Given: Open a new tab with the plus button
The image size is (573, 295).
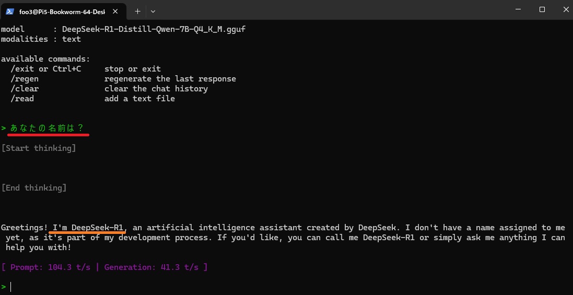Looking at the screenshot, I should point(138,11).
